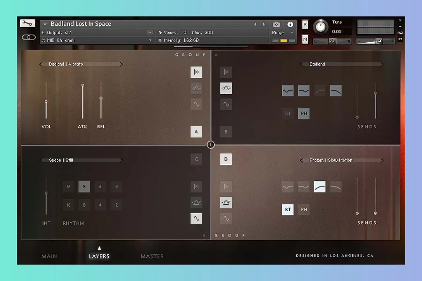This screenshot has width=422, height=281.
Task: Select layer A button
Action: (x=196, y=132)
